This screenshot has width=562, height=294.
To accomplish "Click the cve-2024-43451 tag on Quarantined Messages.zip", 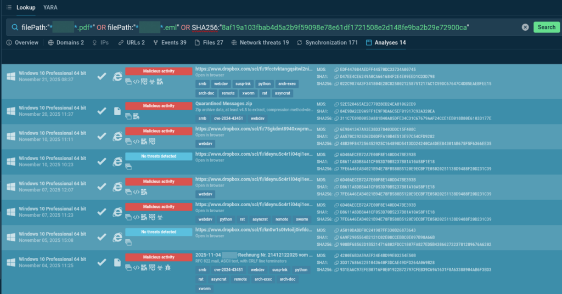I will click(229, 118).
